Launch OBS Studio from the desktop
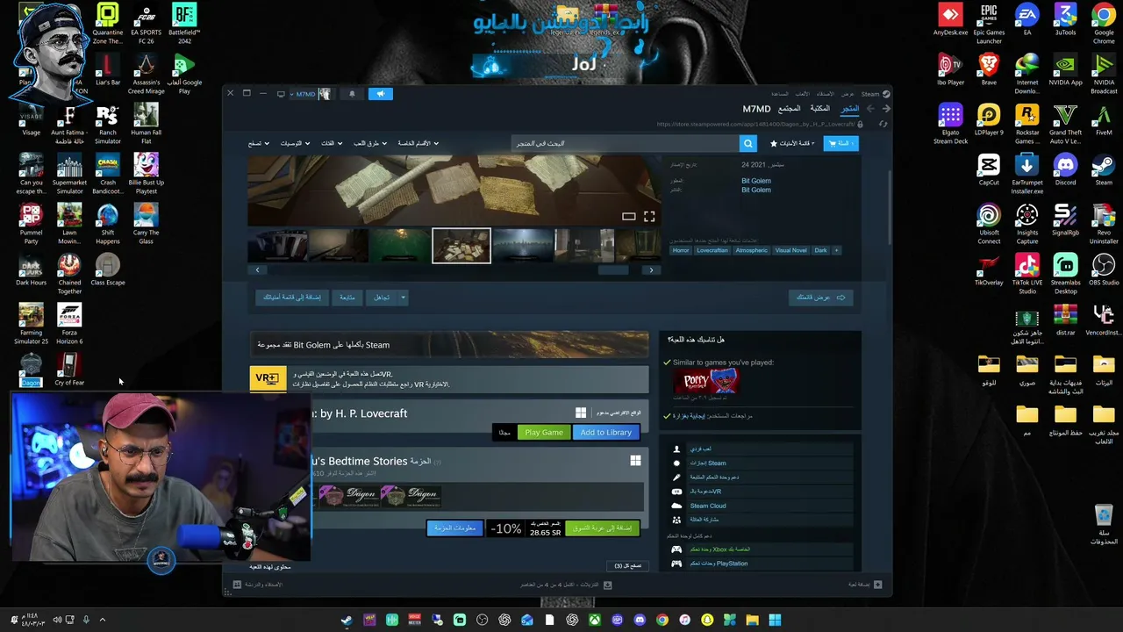The image size is (1123, 632). click(1104, 269)
